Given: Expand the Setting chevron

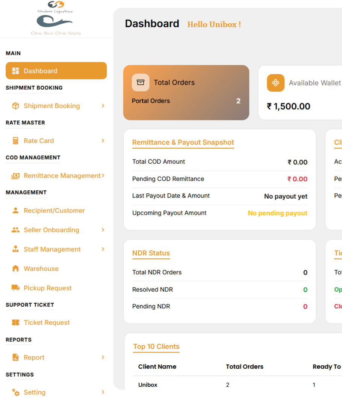Looking at the screenshot, I should click(103, 392).
